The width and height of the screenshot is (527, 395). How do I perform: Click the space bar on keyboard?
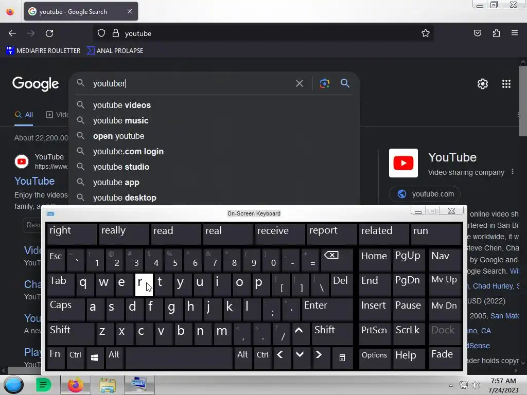(x=179, y=358)
